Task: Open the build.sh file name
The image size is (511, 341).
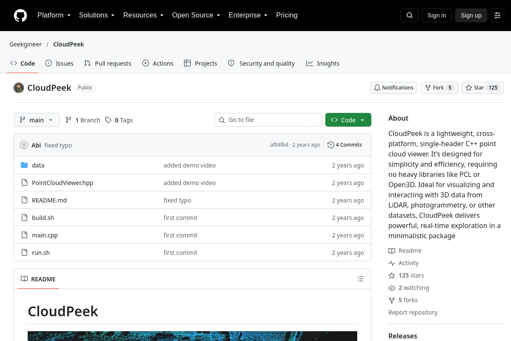Action: [x=43, y=218]
